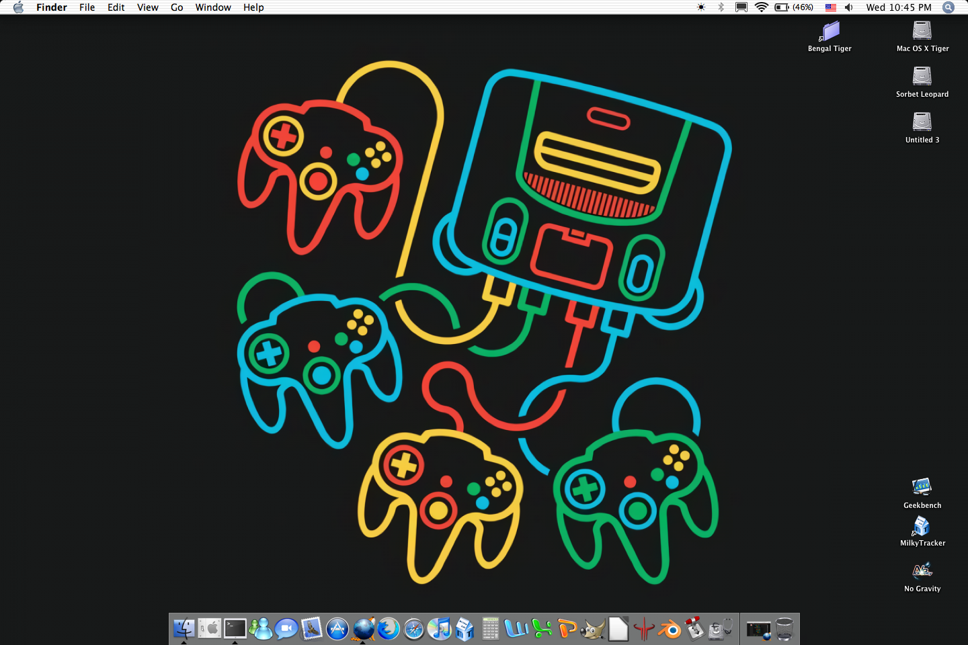968x645 pixels.
Task: Open the messenger buddies Dock icon
Action: (261, 629)
